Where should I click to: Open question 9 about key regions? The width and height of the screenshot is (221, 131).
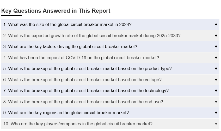(x=66, y=113)
